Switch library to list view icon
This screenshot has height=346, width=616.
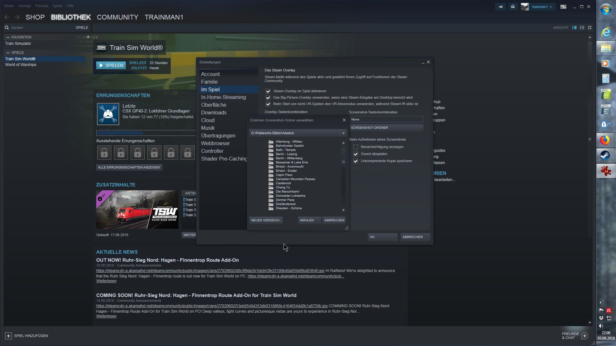[582, 28]
